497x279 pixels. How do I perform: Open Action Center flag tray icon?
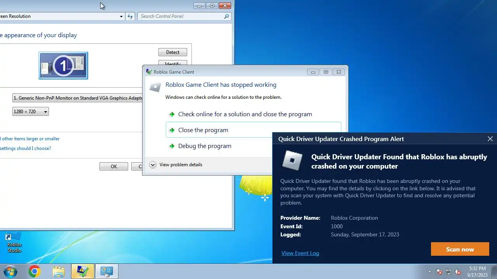pyautogui.click(x=439, y=272)
